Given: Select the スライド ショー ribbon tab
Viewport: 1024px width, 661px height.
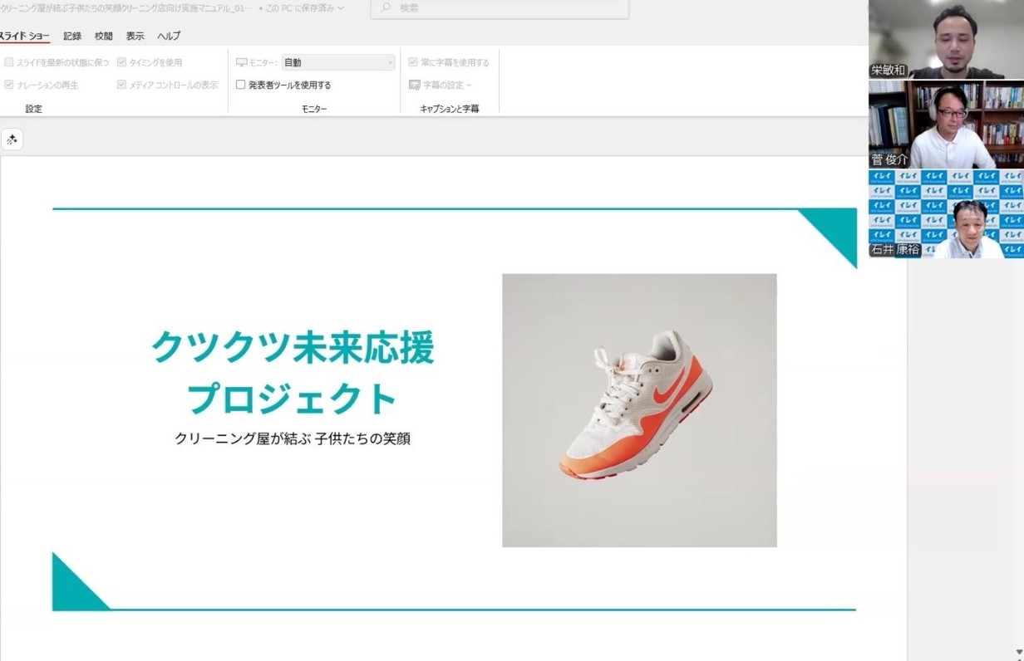Looking at the screenshot, I should [23, 36].
